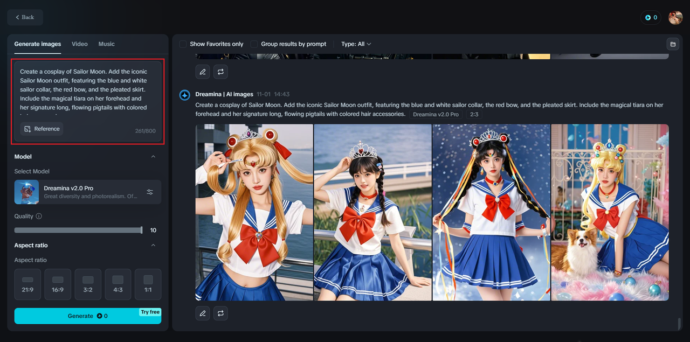Select the 1:1 aspect ratio
This screenshot has height=342, width=690.
(x=148, y=284)
